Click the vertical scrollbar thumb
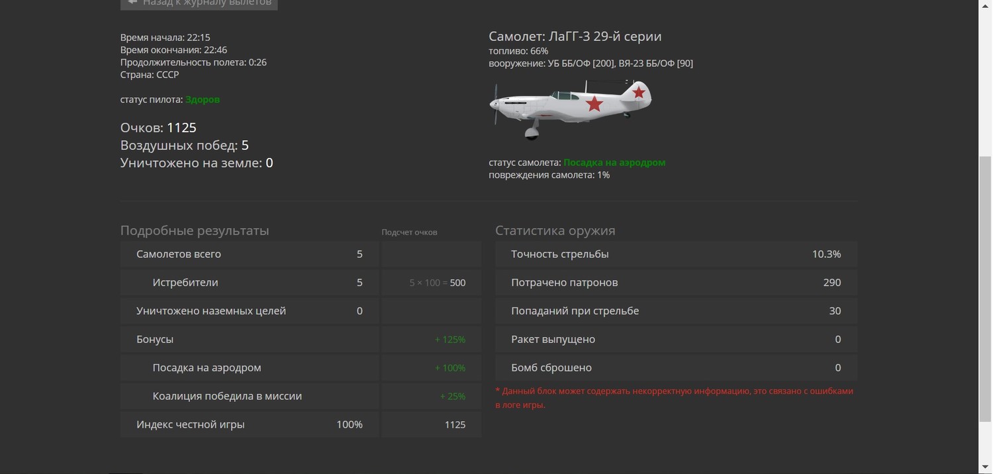The image size is (993, 474). coord(985,288)
